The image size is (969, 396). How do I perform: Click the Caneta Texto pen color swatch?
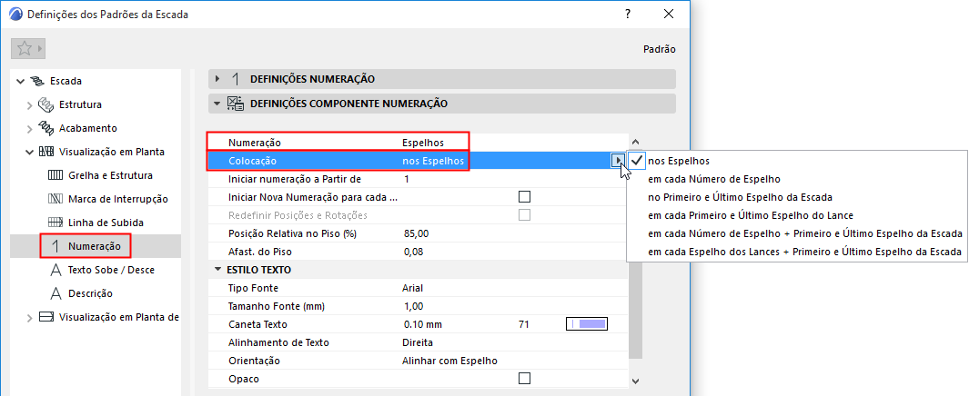coord(587,324)
